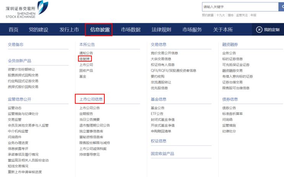Open 可充抵保证金证券 link
The image size is (284, 177).
[236, 65]
